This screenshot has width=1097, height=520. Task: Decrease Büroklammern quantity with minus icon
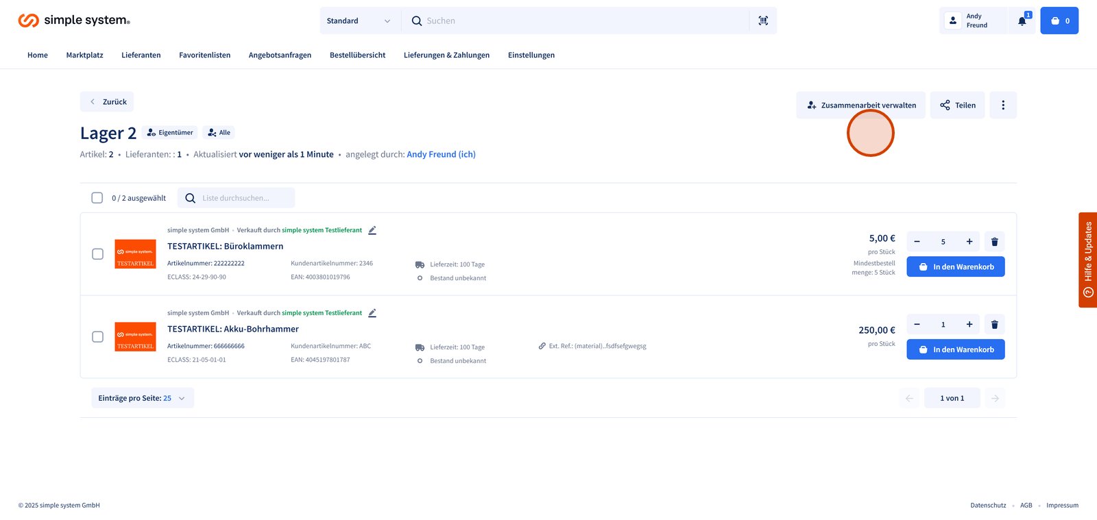(917, 242)
